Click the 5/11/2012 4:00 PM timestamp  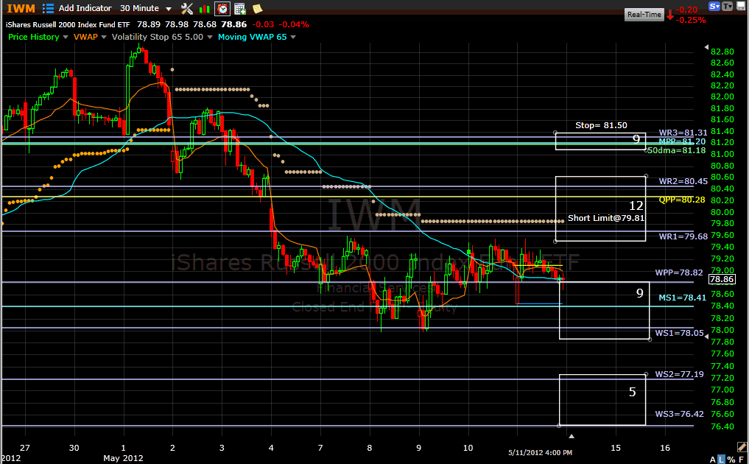coord(540,452)
